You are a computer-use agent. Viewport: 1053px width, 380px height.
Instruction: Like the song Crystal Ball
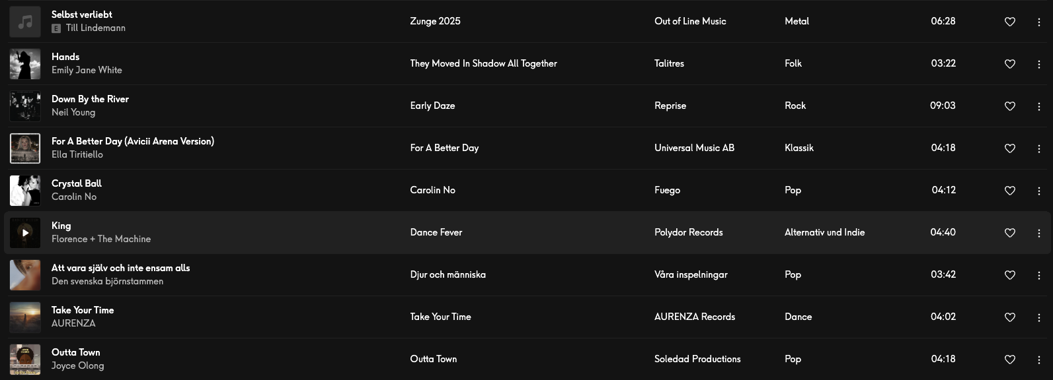[x=1009, y=191]
